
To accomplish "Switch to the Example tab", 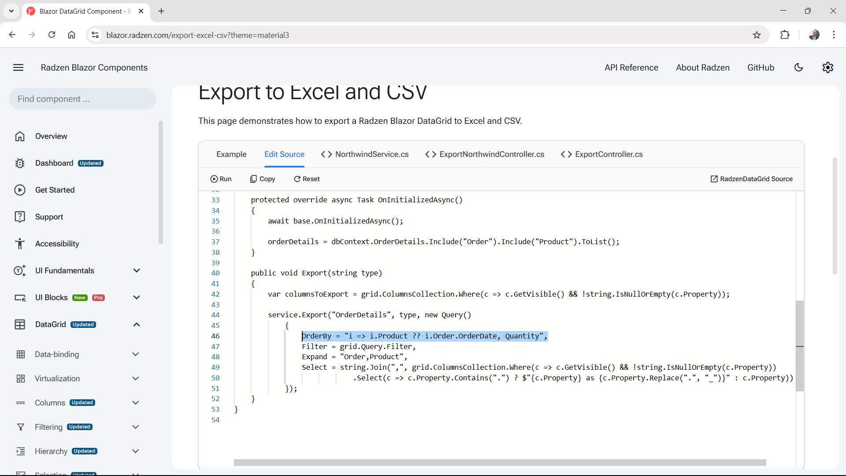I will 231,154.
